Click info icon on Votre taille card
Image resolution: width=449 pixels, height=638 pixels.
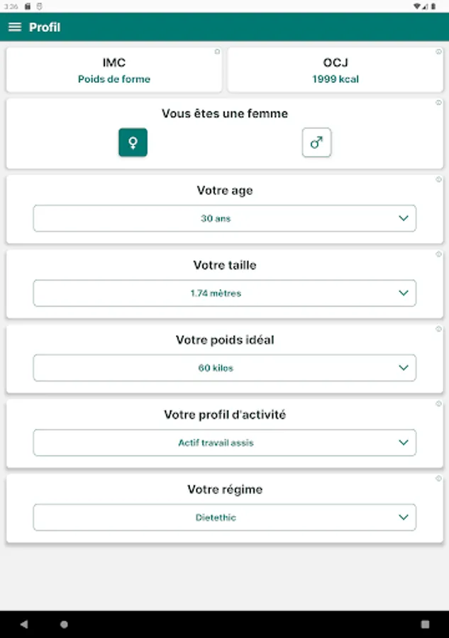pyautogui.click(x=438, y=254)
